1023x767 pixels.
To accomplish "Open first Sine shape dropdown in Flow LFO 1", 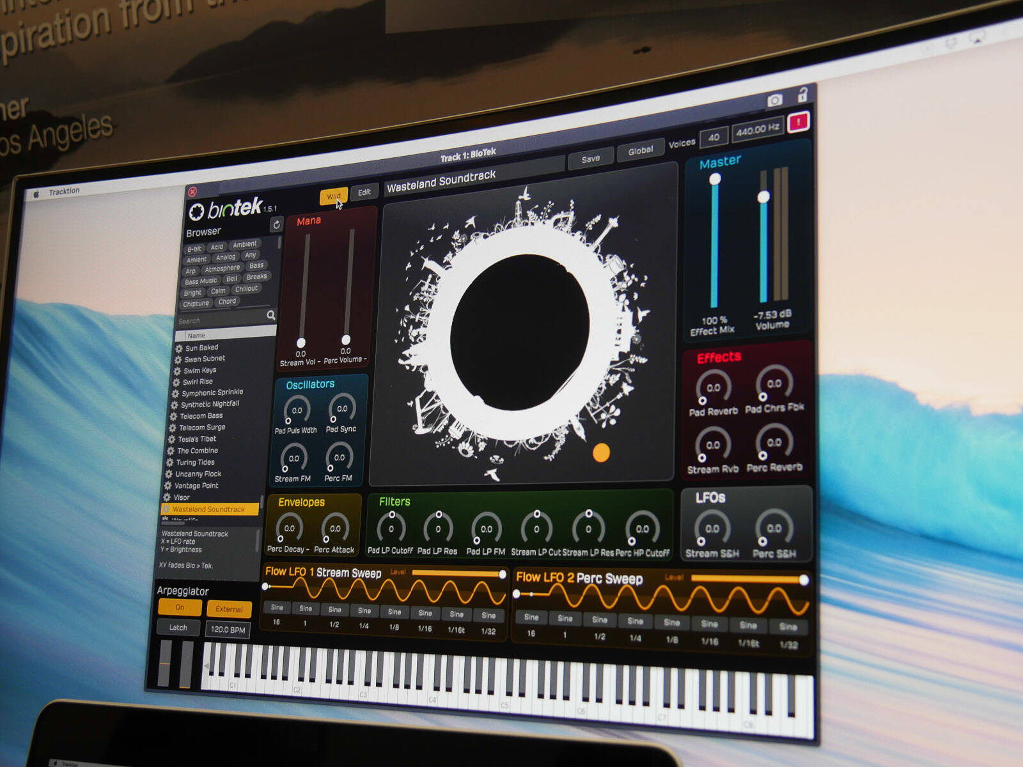I will pyautogui.click(x=277, y=607).
